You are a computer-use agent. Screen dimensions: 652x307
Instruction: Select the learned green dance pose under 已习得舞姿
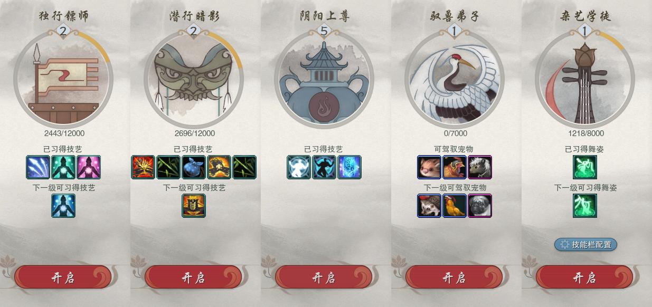tap(585, 167)
